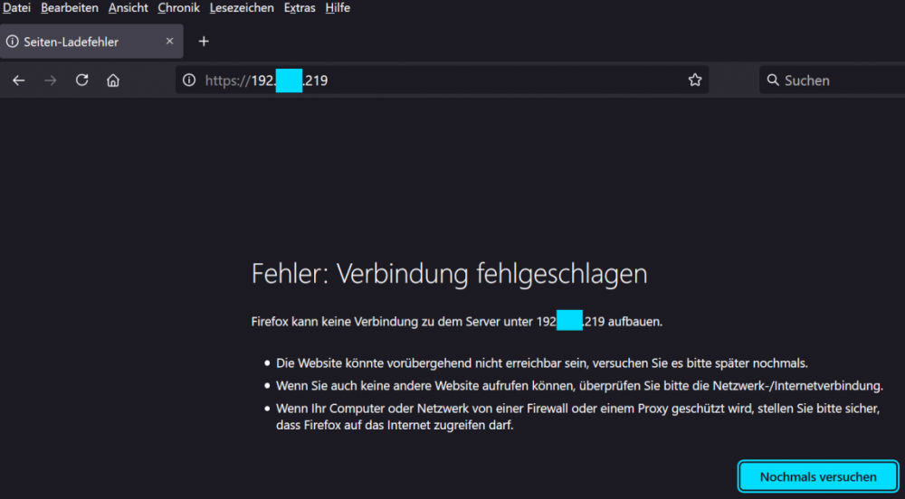The width and height of the screenshot is (905, 499).
Task: Open the Lesezeichen menu
Action: [x=242, y=8]
